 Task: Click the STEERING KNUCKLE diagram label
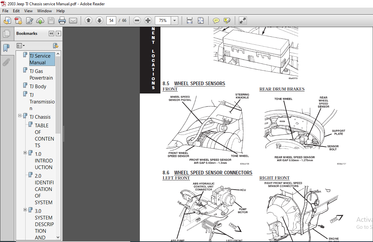242,96
